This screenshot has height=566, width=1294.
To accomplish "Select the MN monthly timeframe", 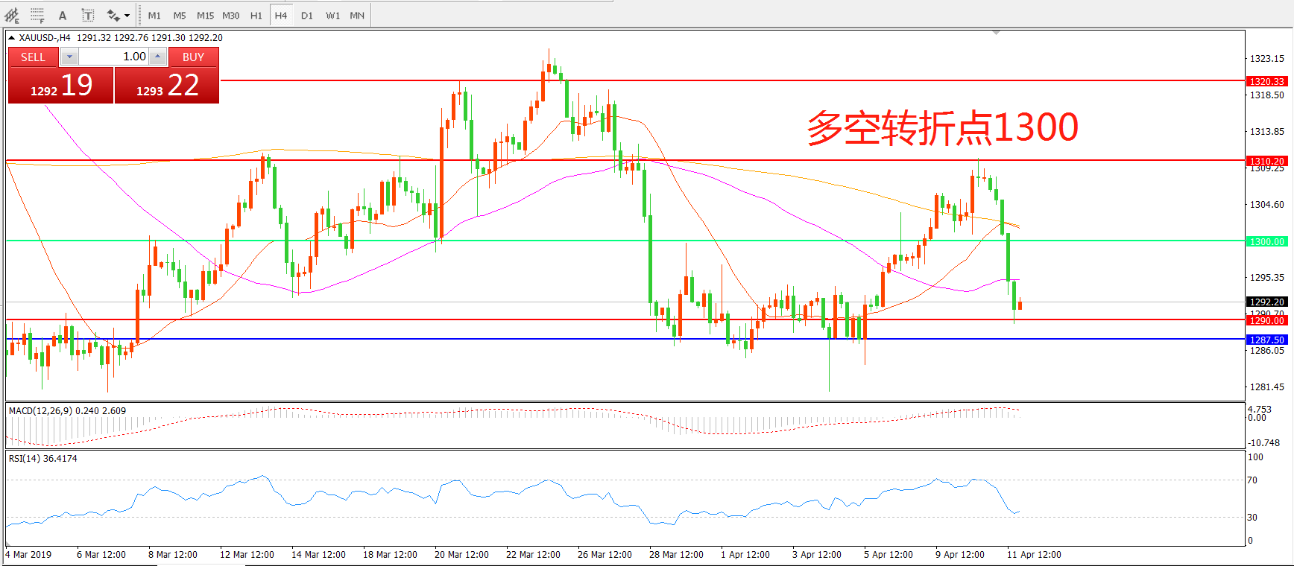I will 357,15.
